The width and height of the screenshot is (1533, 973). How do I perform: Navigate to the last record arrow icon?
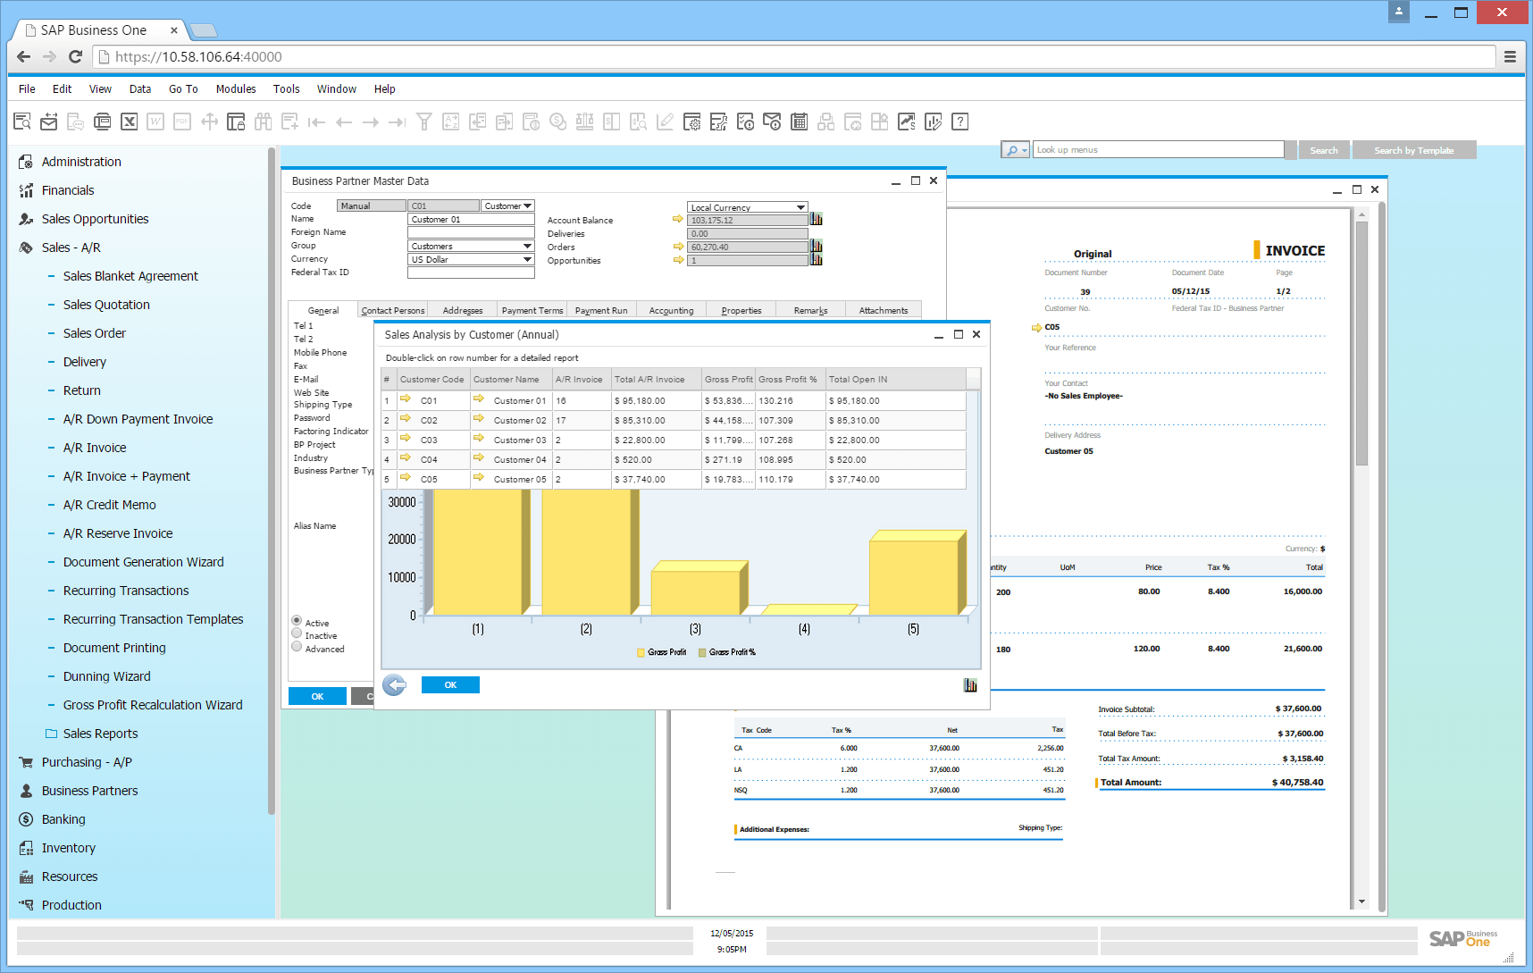tap(397, 122)
